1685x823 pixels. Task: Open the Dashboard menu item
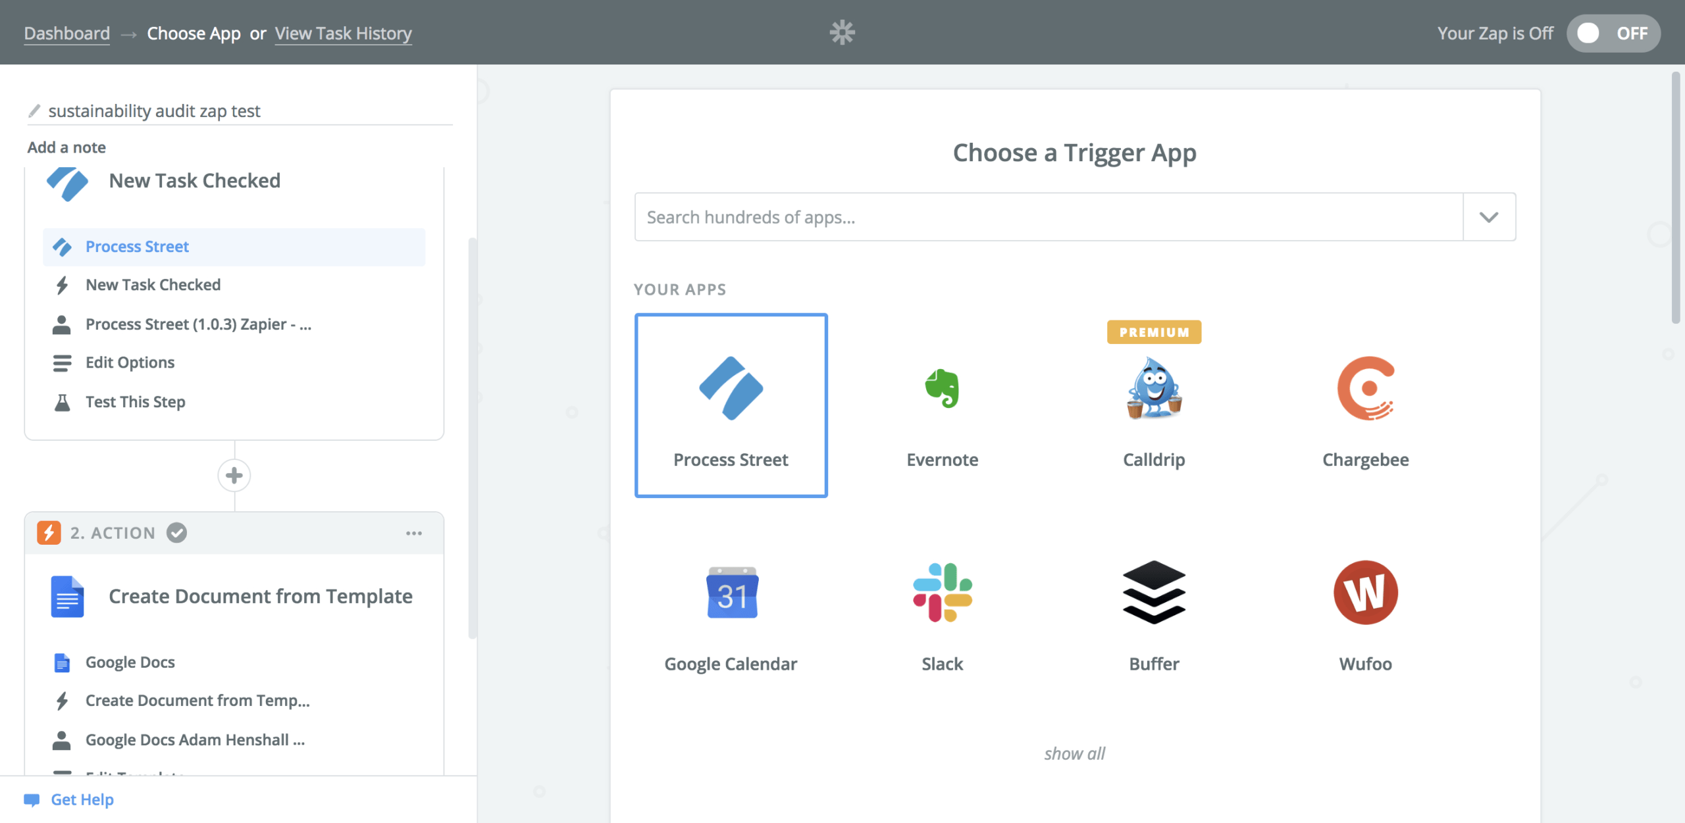(x=68, y=31)
